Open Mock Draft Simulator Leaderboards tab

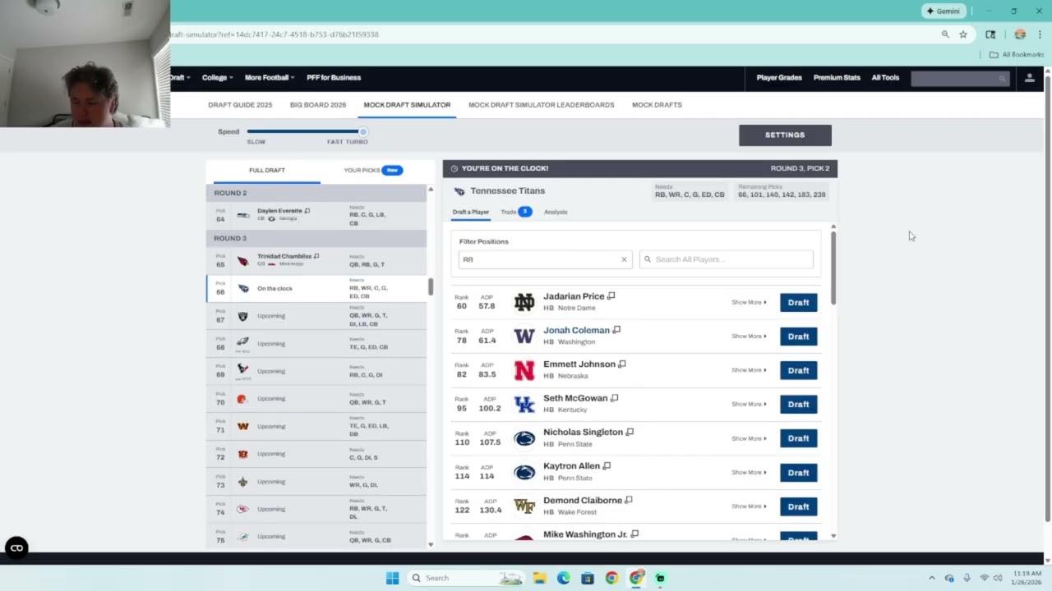click(x=541, y=105)
